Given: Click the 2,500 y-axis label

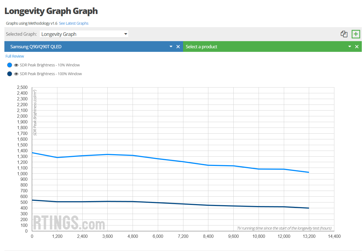Looking at the screenshot, I should pyautogui.click(x=22, y=87).
